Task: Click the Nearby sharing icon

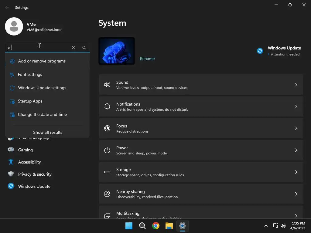Action: pyautogui.click(x=107, y=194)
